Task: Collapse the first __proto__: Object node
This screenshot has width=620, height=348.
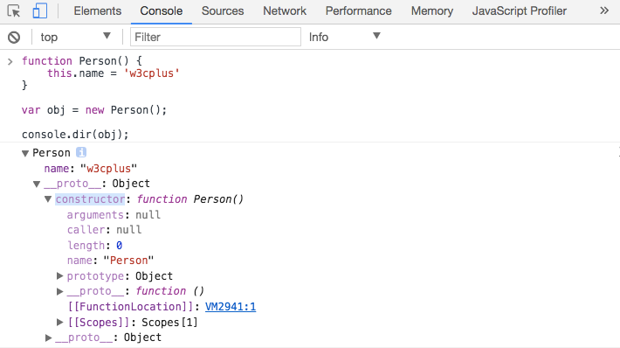Action: click(37, 184)
